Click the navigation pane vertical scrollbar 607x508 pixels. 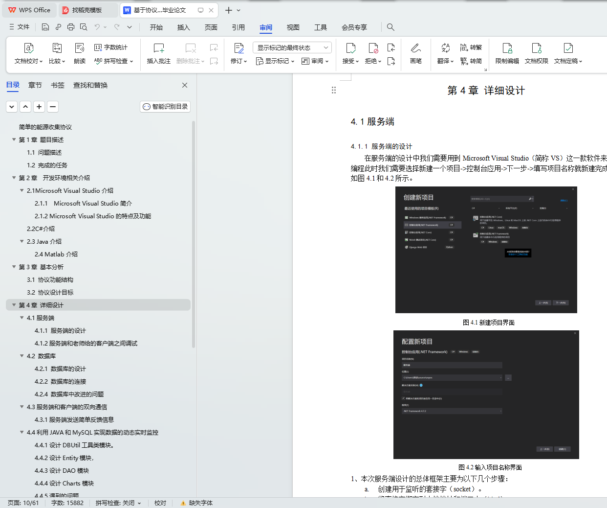[194, 235]
